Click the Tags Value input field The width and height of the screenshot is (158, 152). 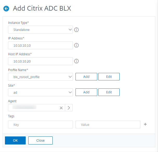108,125
